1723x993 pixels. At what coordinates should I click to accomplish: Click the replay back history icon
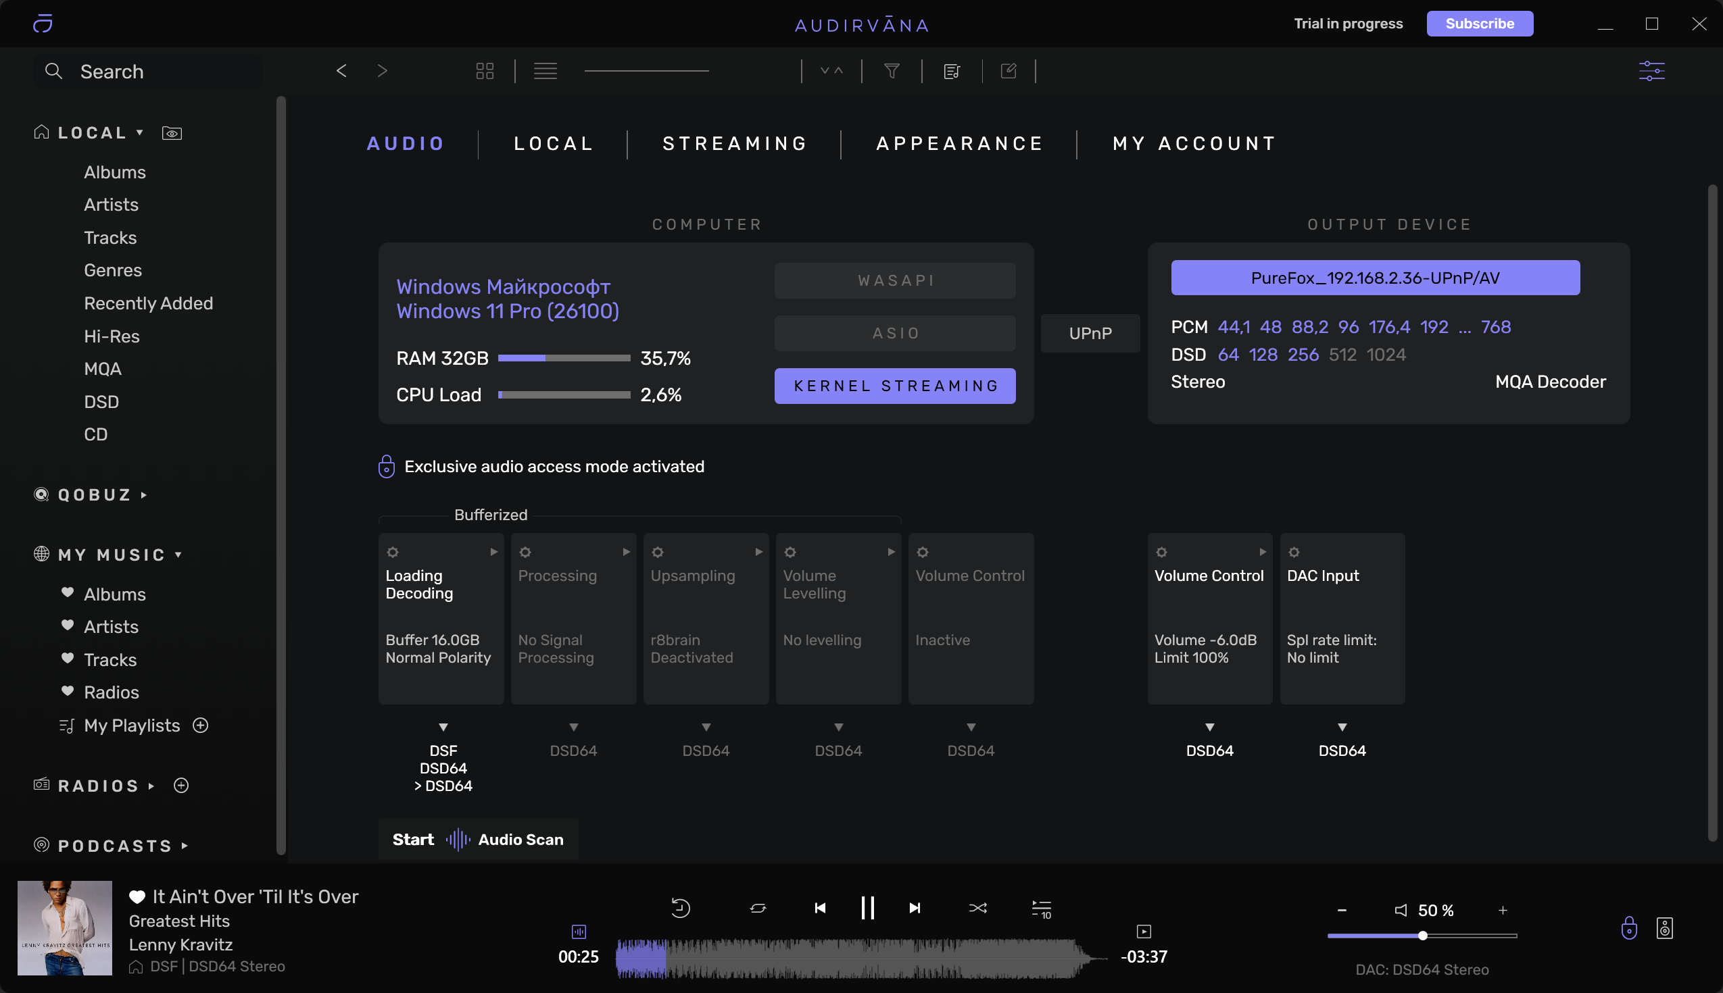[x=680, y=908]
